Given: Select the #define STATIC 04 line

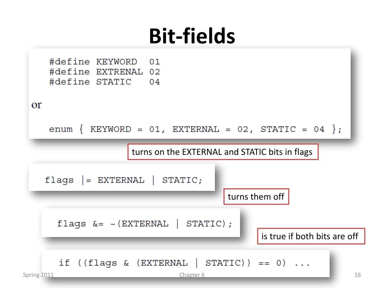Looking at the screenshot, I should coord(105,82).
